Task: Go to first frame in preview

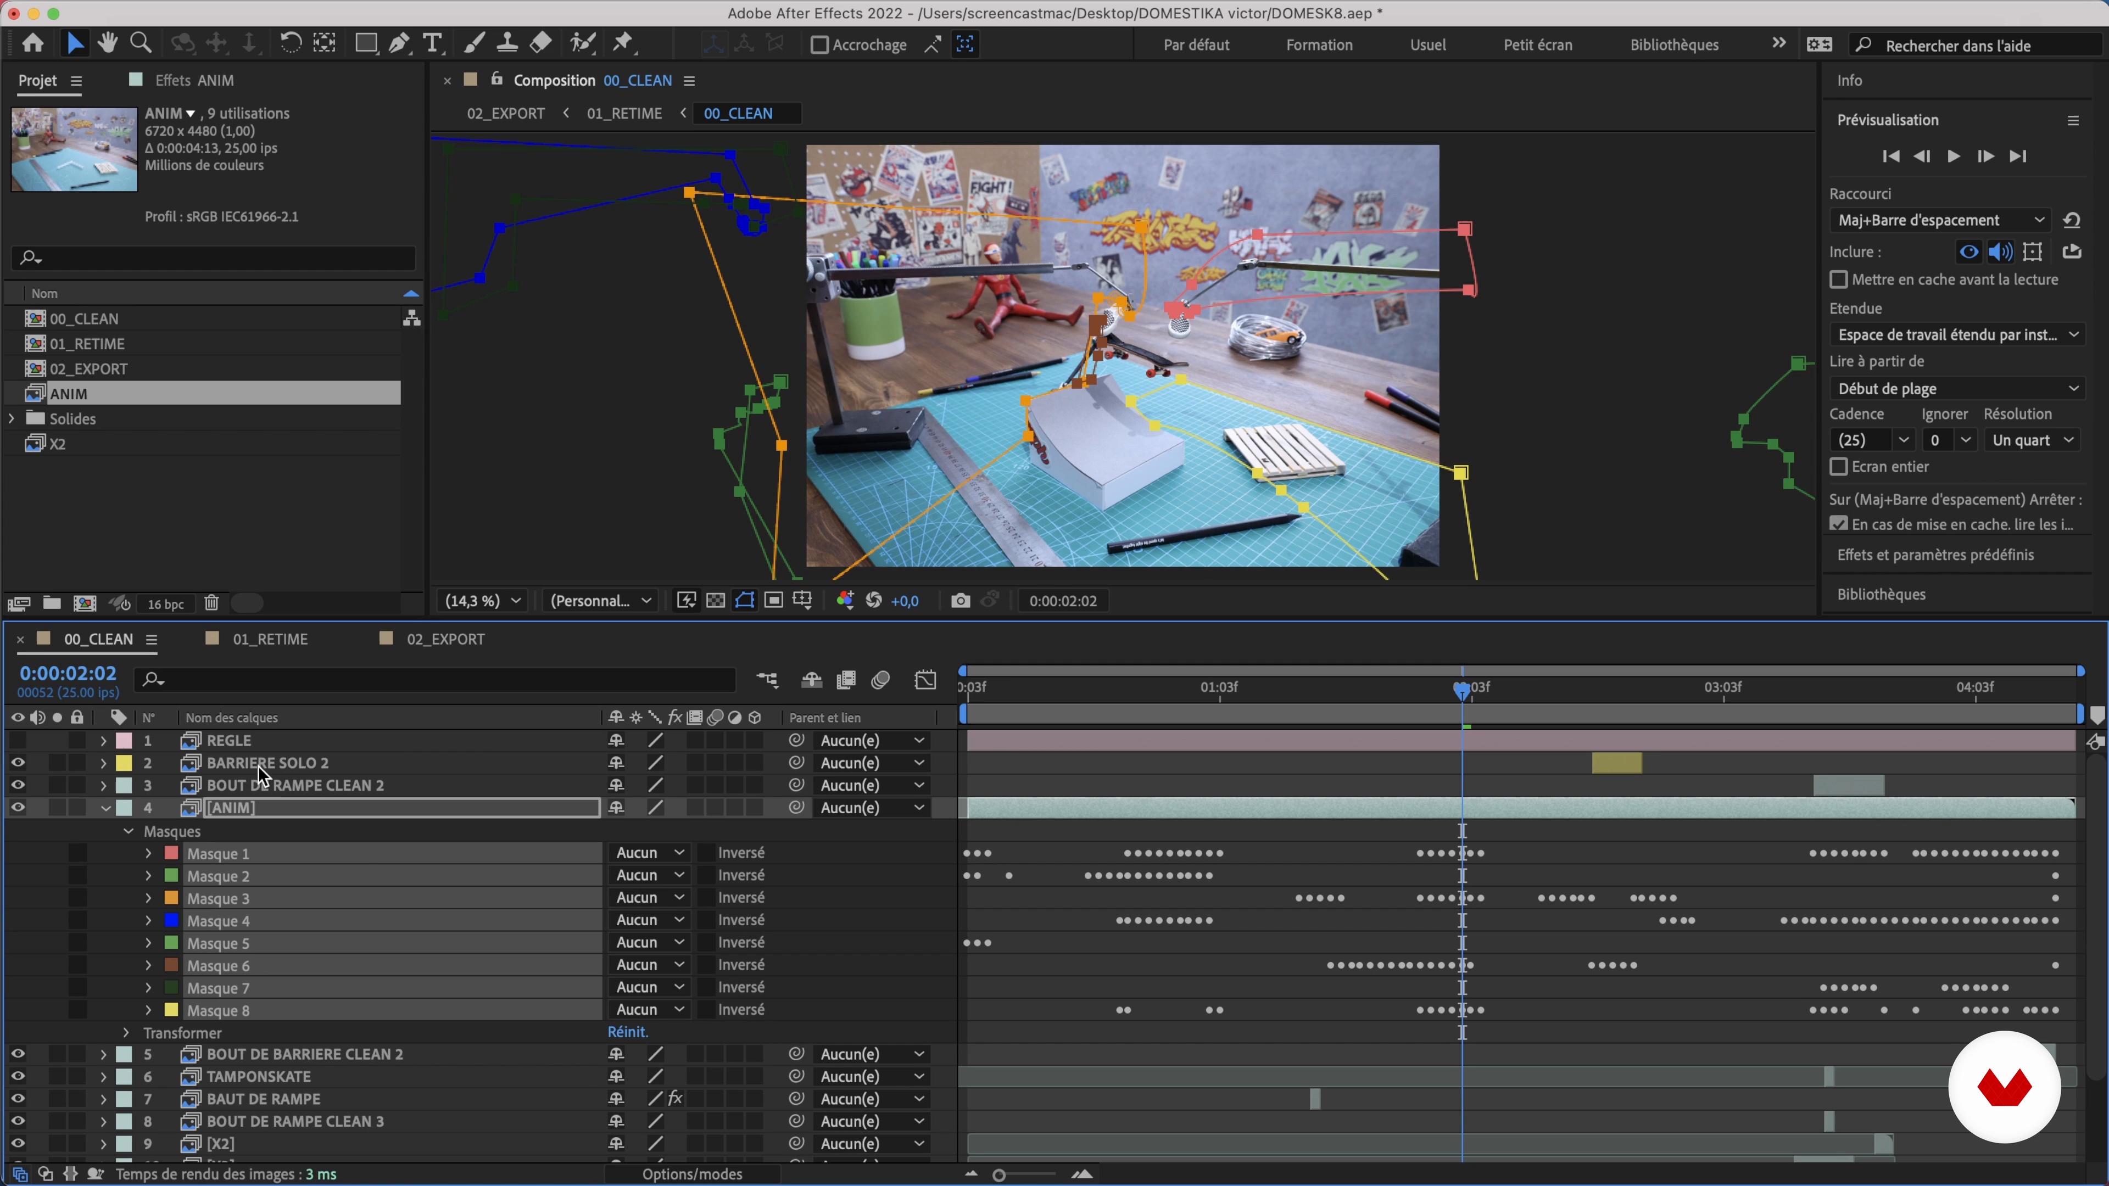Action: click(1890, 156)
